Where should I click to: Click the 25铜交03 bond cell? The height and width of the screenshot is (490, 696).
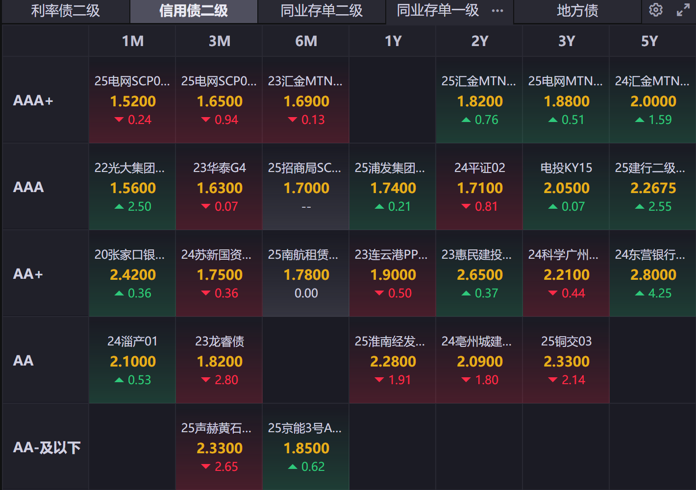(566, 361)
